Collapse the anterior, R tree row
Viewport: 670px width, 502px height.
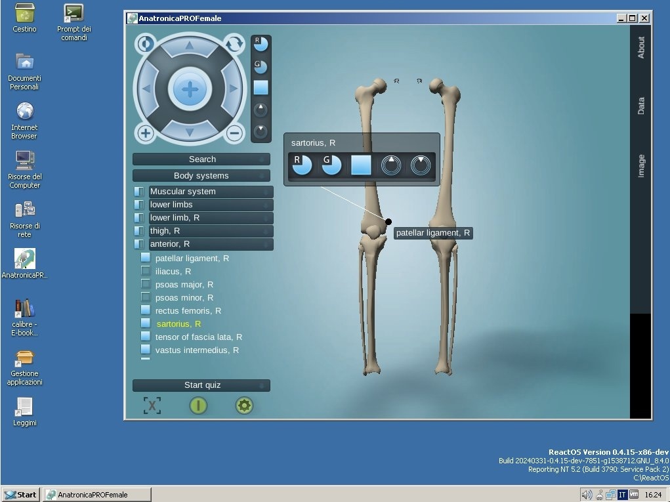211,244
